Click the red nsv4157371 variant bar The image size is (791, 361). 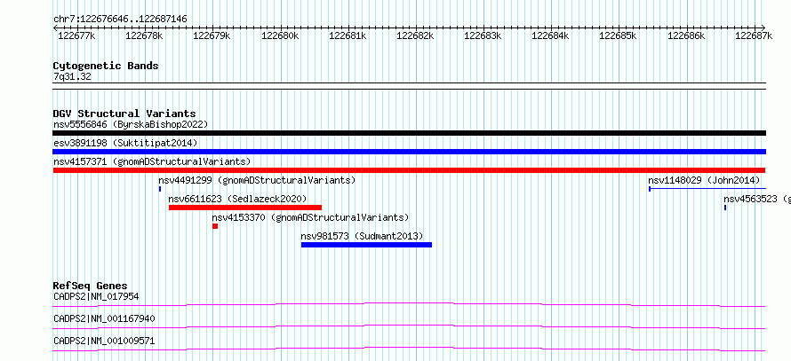pyautogui.click(x=409, y=170)
